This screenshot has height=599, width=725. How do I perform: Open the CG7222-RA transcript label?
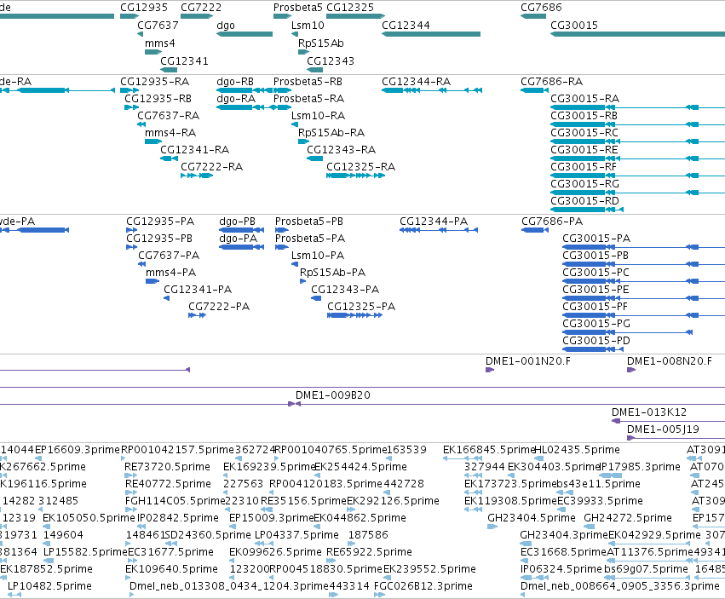pos(212,168)
